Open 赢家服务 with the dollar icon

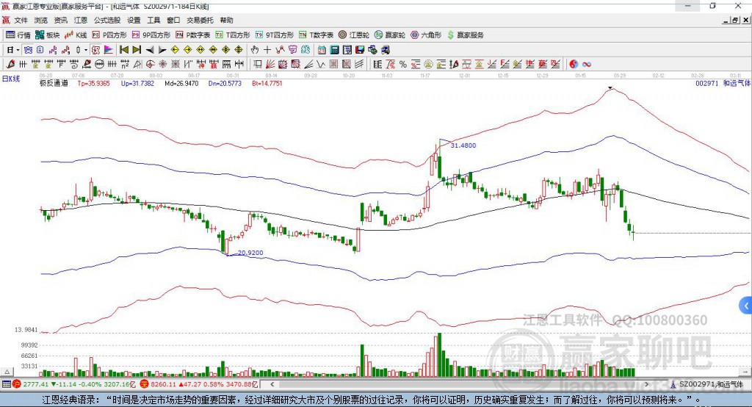click(x=465, y=35)
